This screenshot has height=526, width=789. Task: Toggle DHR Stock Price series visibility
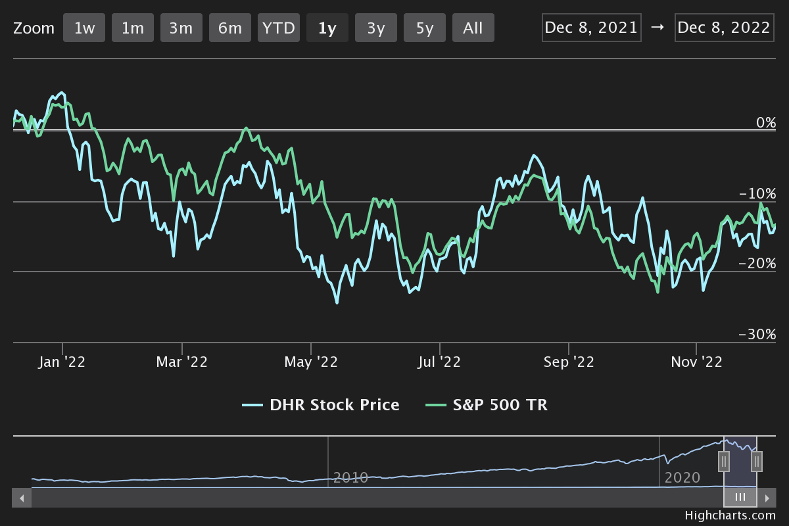[x=334, y=405]
